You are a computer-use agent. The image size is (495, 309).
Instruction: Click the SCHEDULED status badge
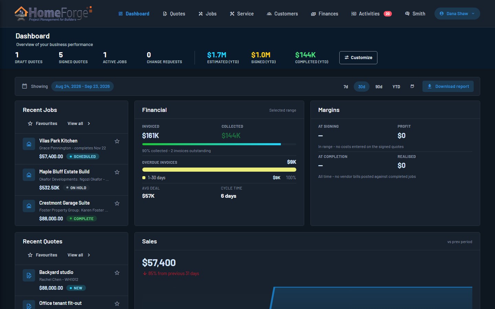coord(82,157)
